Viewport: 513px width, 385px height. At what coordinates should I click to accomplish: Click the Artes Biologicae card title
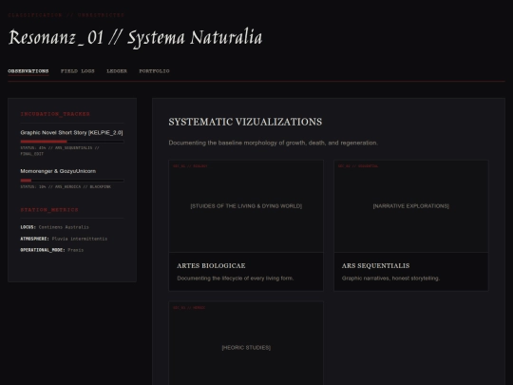coord(211,266)
